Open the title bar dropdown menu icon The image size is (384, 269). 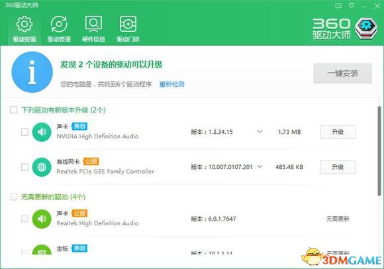352,6
